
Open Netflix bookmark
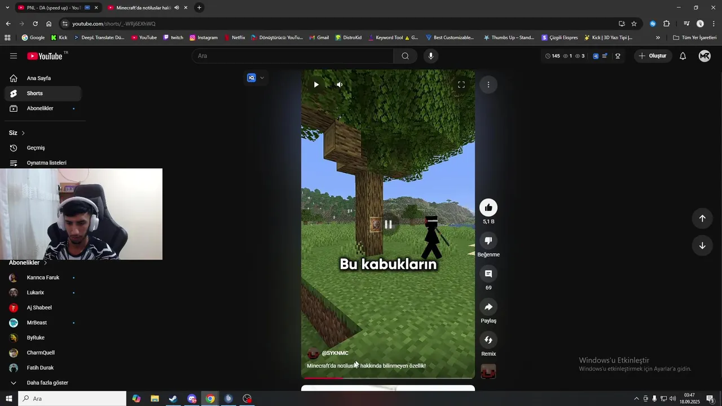[x=235, y=38]
